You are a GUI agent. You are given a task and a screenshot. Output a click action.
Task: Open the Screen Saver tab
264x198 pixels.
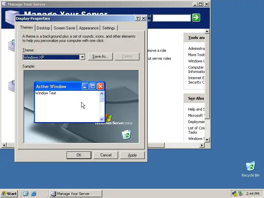(x=64, y=28)
